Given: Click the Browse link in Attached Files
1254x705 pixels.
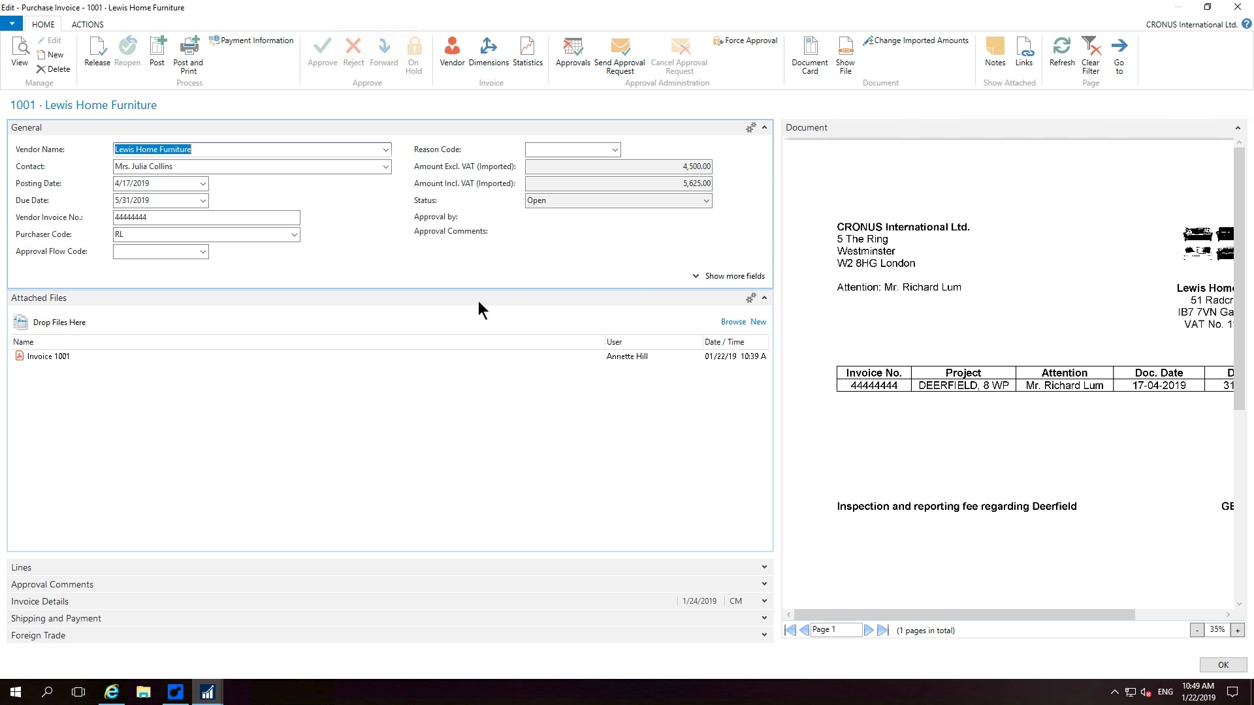Looking at the screenshot, I should click(x=731, y=321).
